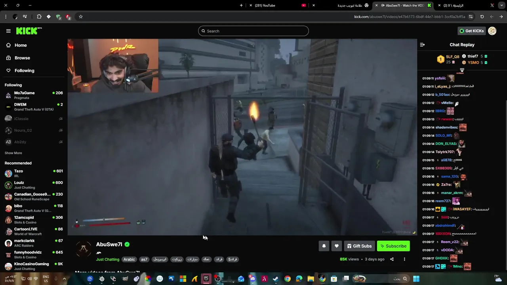Screen dimensions: 507x285
Task: Open 5LF_Q8 top gifter entry
Action: click(x=448, y=59)
